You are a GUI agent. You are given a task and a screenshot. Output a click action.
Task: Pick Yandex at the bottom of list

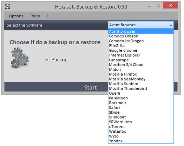click(141, 141)
